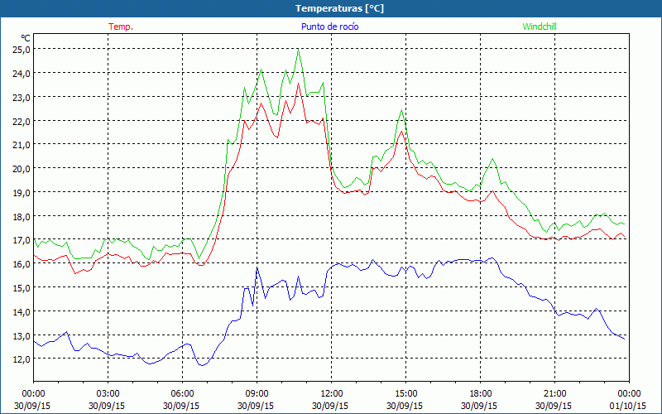Image resolution: width=662 pixels, height=414 pixels.
Task: Click the 22,0 y-axis value
Action: 22,121
